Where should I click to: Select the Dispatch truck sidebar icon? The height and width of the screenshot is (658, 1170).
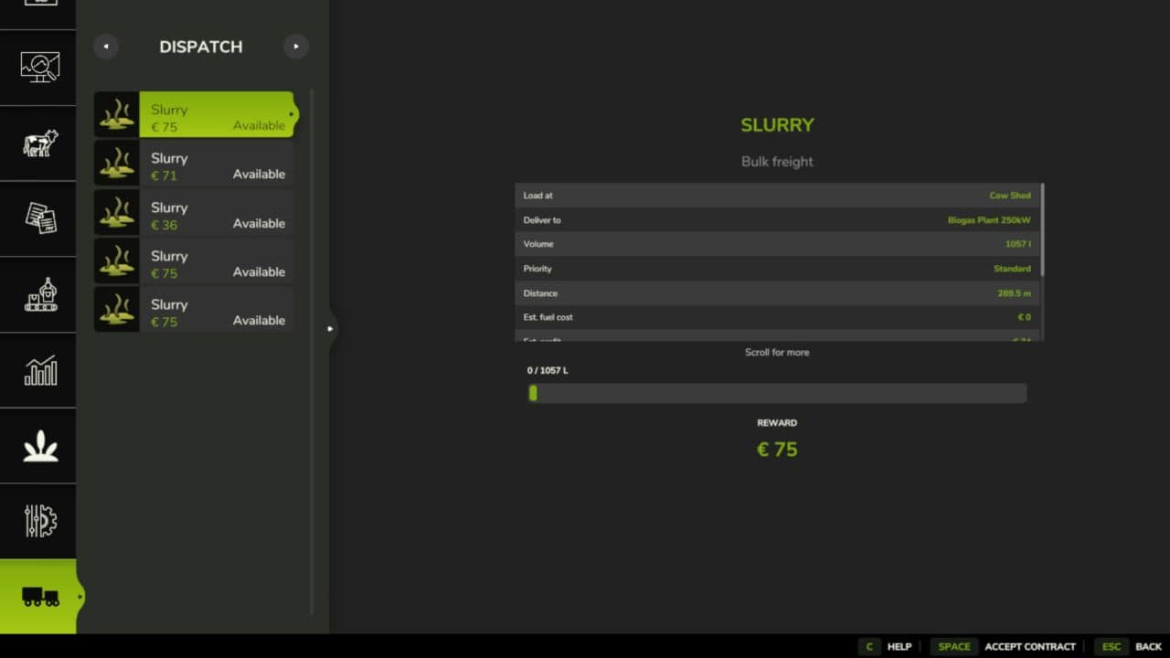(x=38, y=597)
